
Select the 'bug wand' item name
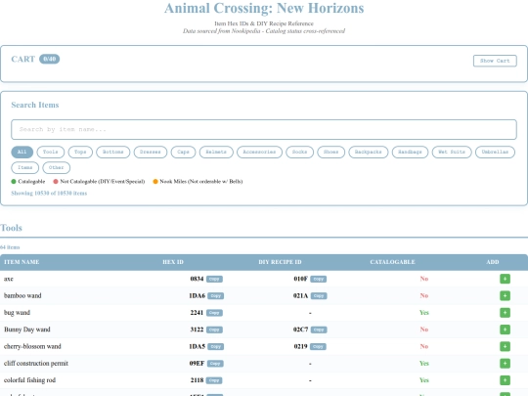pos(17,313)
